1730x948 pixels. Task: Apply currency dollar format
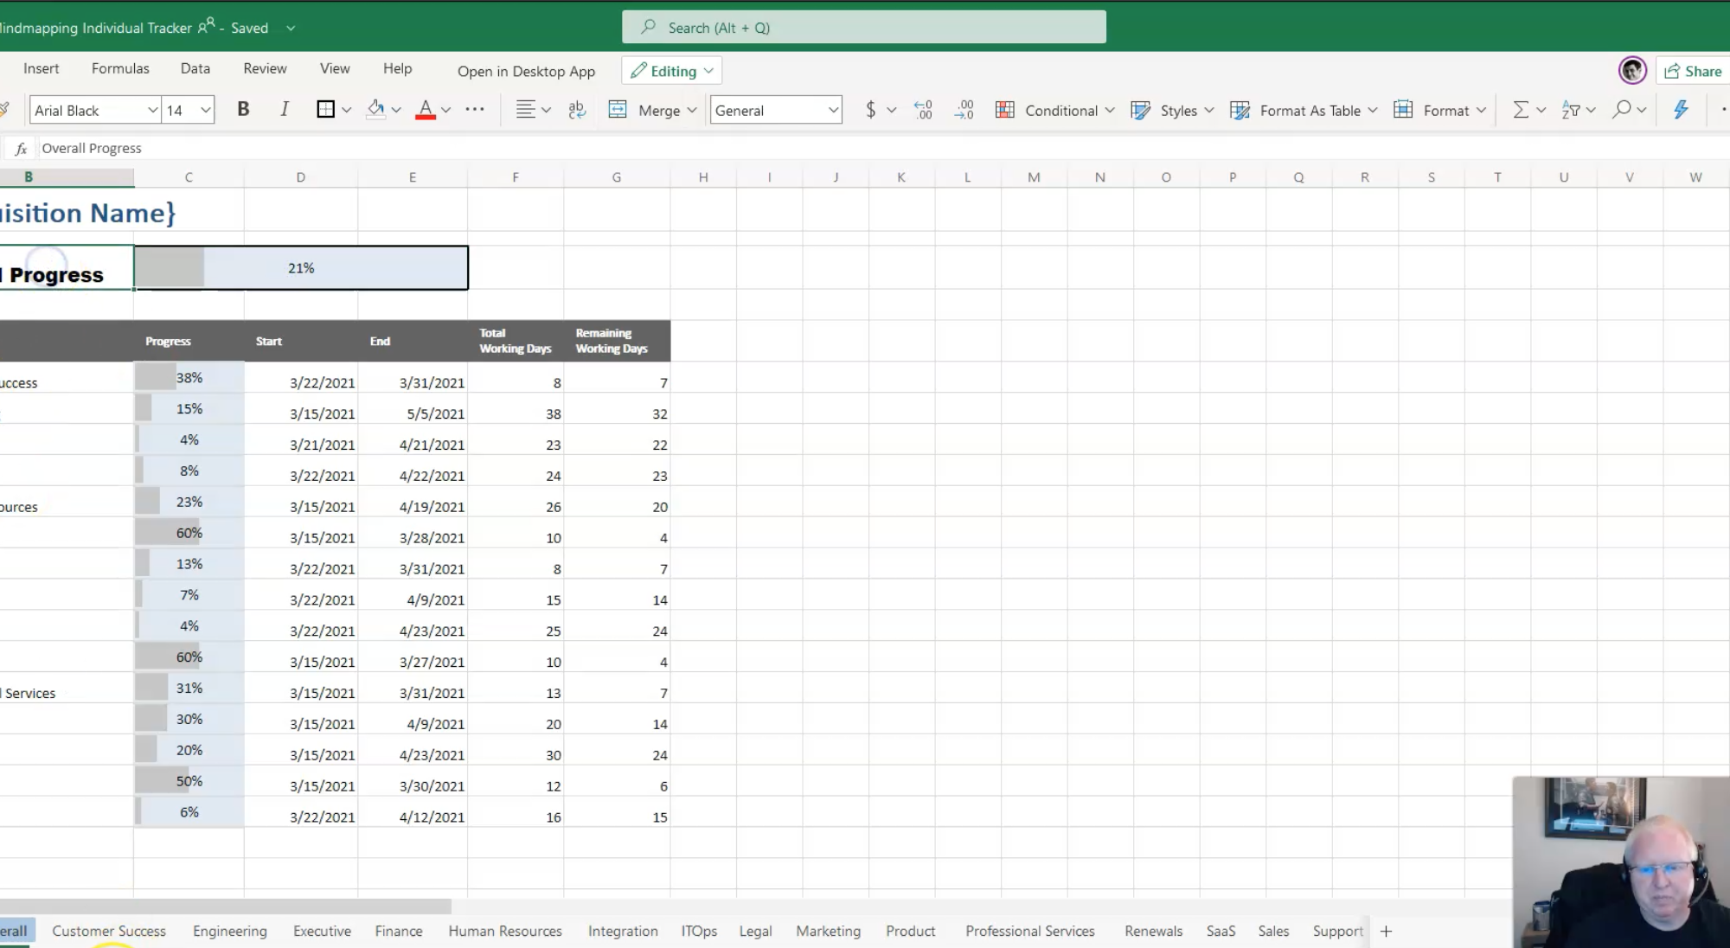tap(870, 110)
